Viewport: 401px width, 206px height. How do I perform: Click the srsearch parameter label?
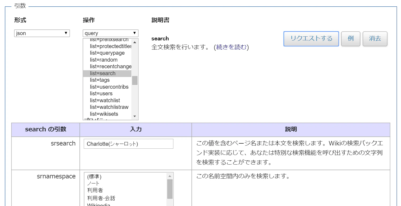[x=63, y=143]
